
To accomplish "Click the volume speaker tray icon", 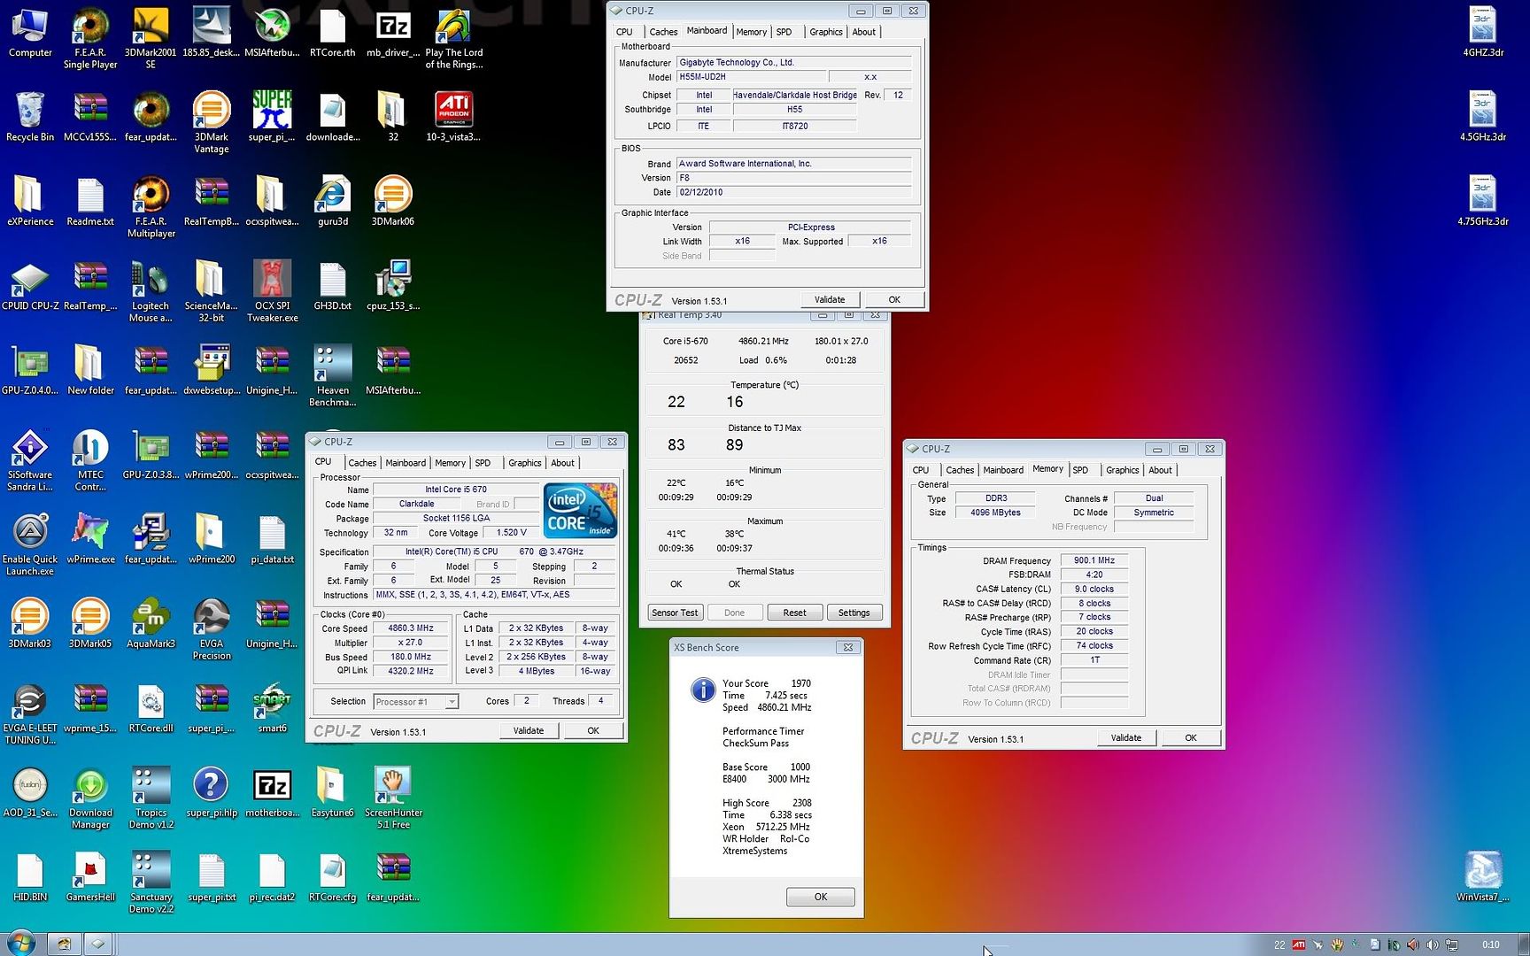I will (x=1433, y=944).
